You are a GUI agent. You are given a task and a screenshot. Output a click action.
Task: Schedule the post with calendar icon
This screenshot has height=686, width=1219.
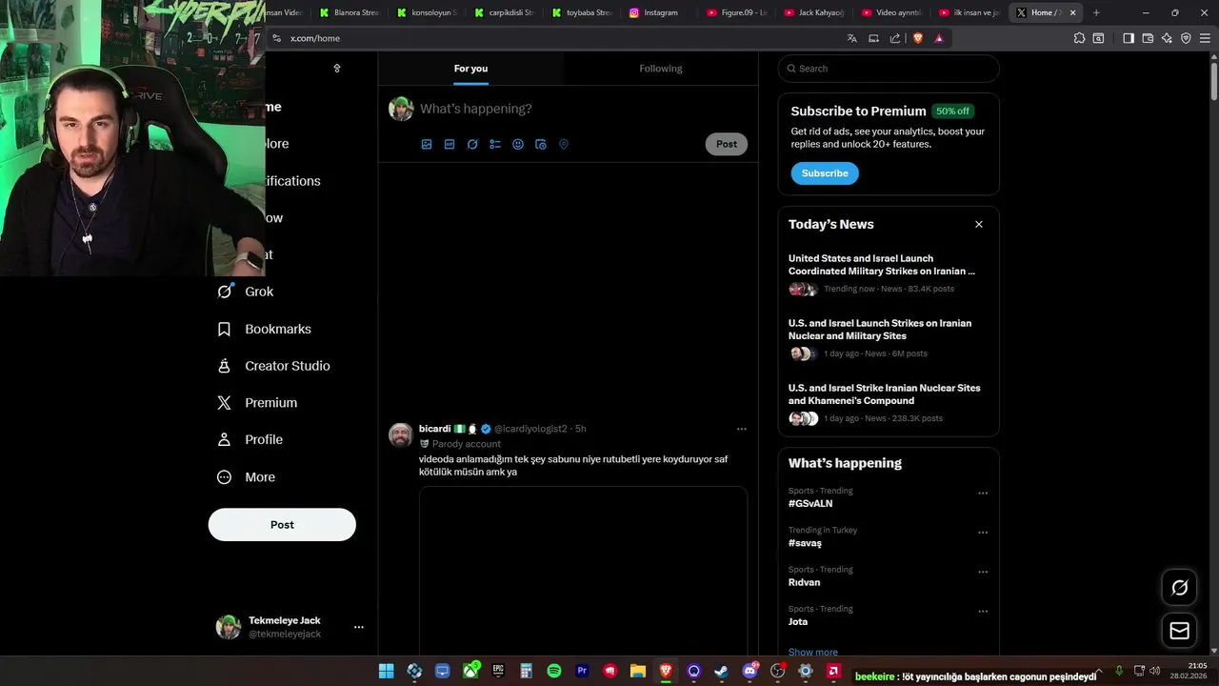(x=541, y=144)
